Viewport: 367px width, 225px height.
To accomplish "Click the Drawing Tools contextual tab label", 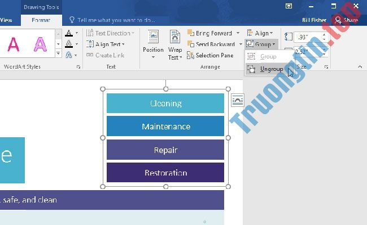I will click(41, 7).
